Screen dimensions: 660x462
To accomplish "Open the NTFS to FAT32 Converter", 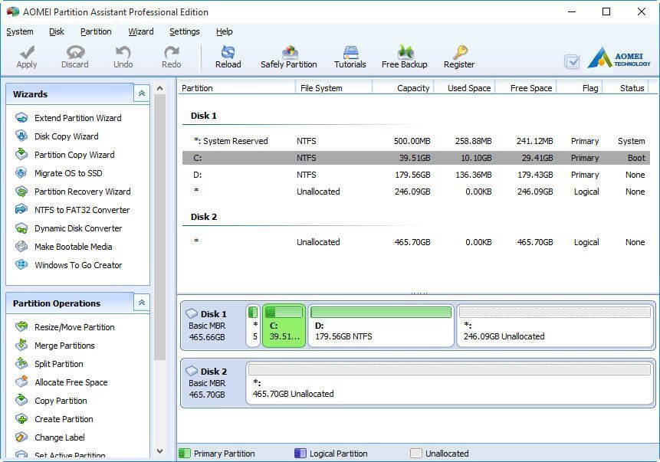I will click(x=81, y=210).
